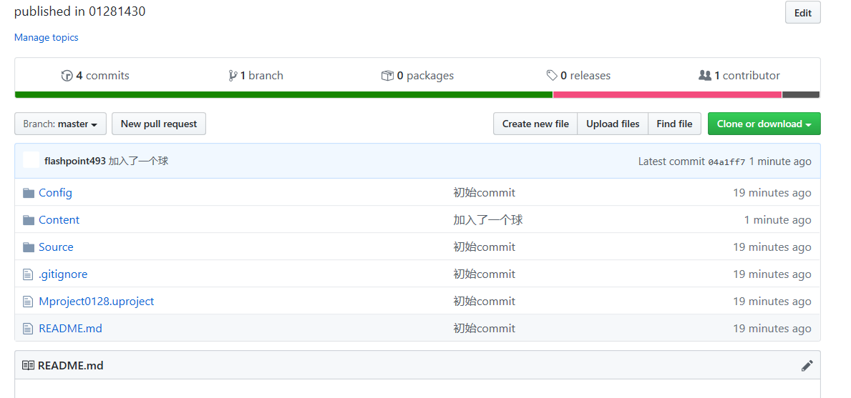Expand the Clone or download dropdown

pos(764,124)
